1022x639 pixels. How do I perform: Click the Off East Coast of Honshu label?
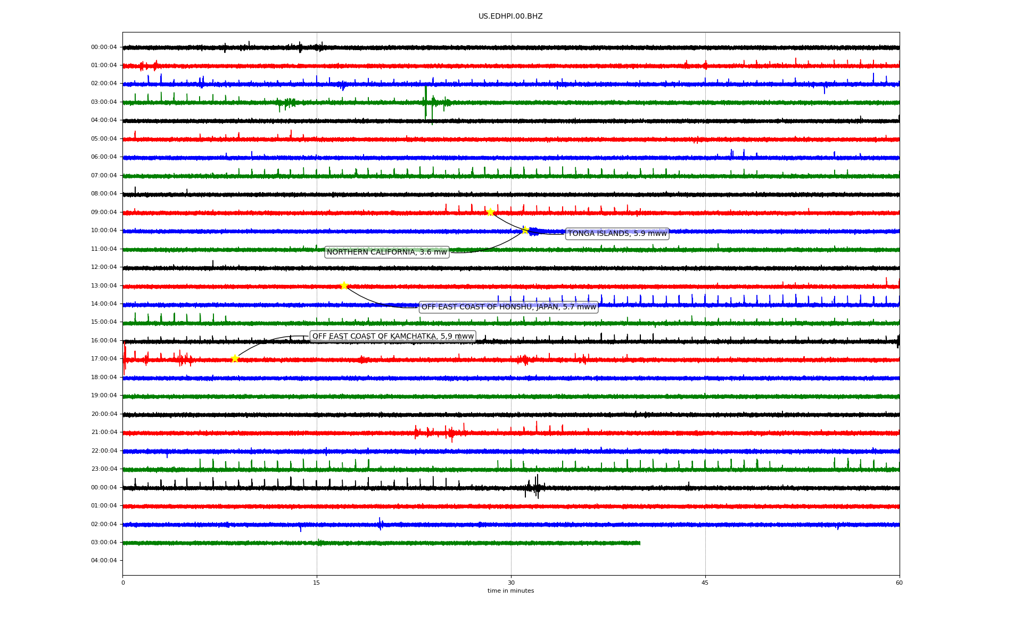coord(508,307)
